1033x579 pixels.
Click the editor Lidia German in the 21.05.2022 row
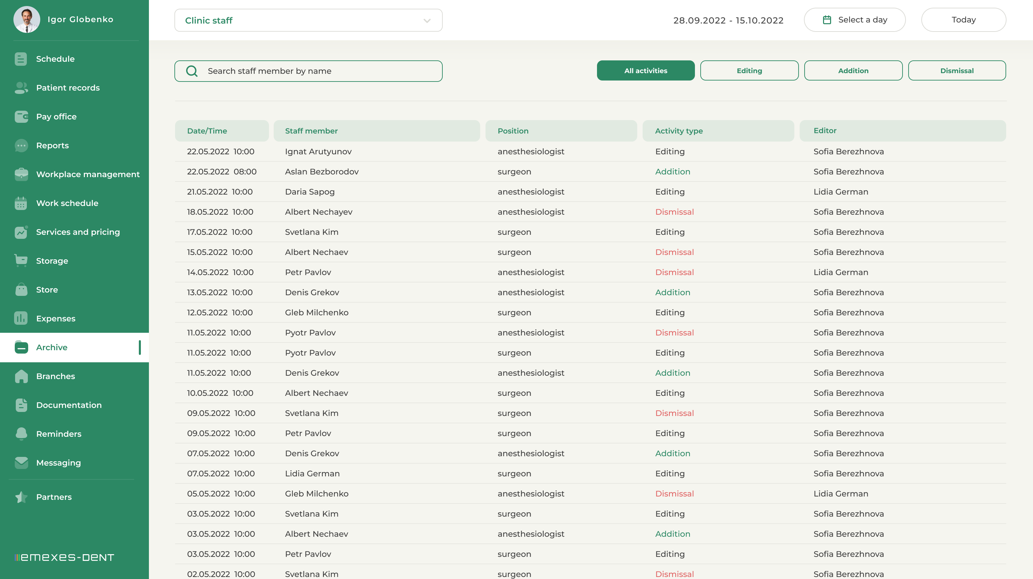coord(840,192)
